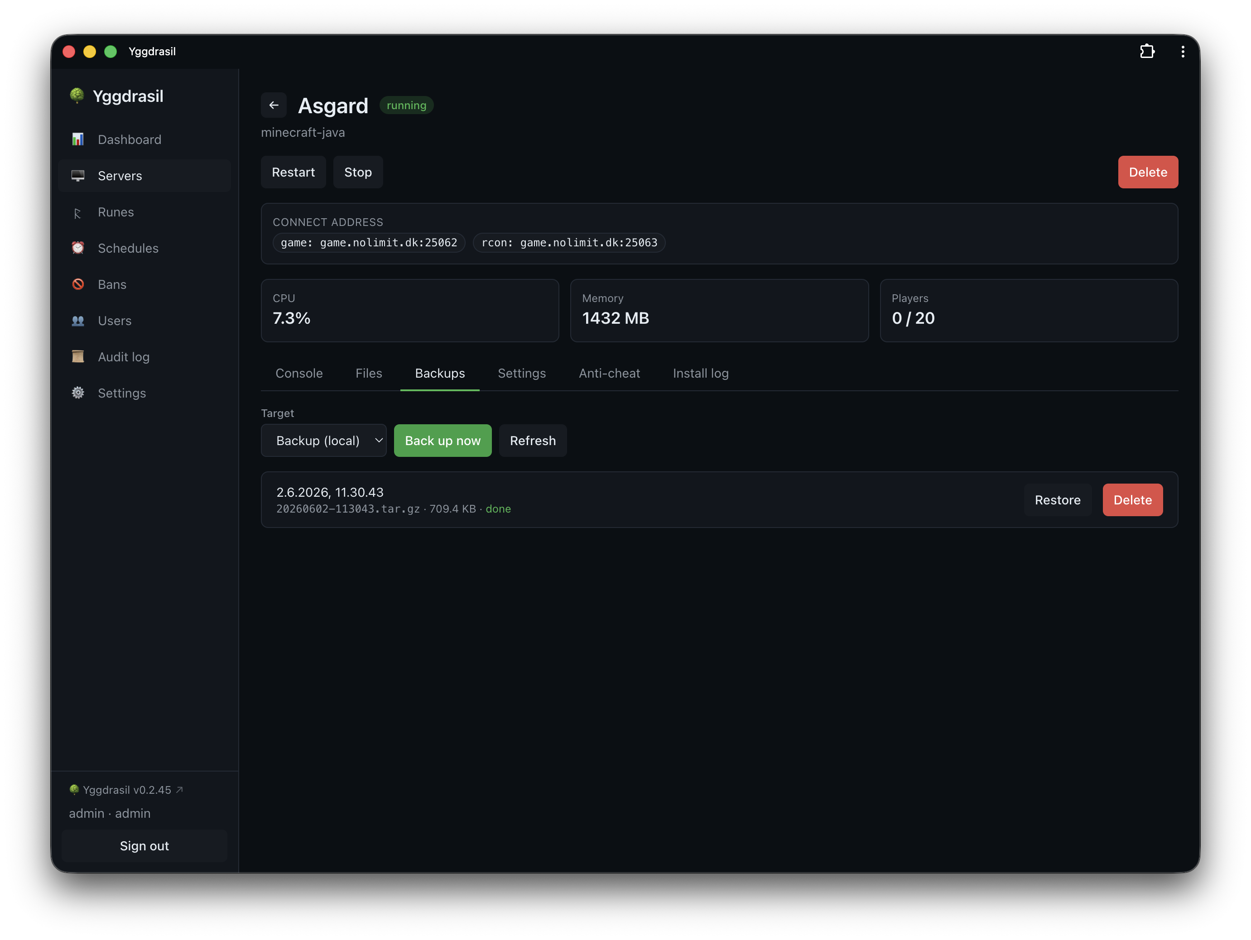Click the Runes icon in sidebar
1251x940 pixels.
[78, 212]
